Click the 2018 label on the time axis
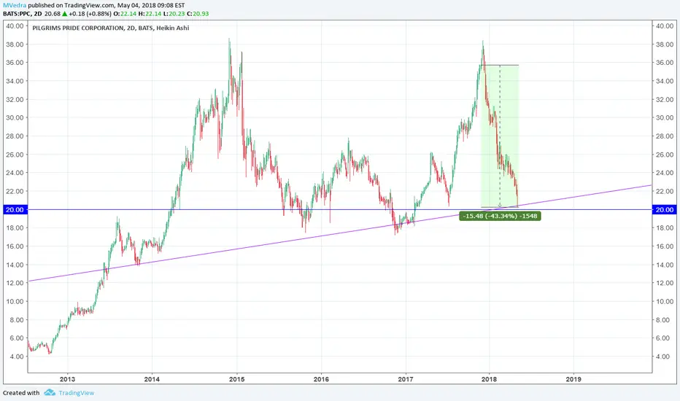Viewport: 680px width, 401px height. pyautogui.click(x=489, y=379)
